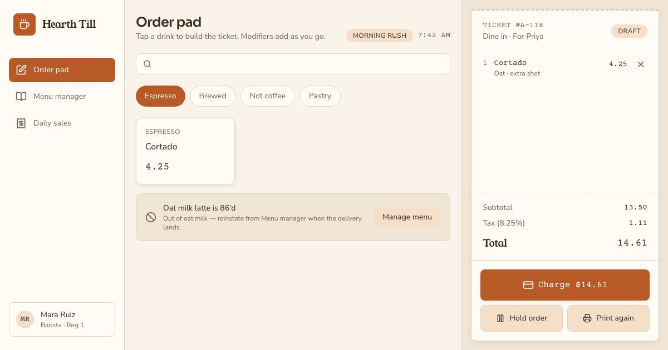Click the 4.25 price on the Cortado card

click(x=158, y=167)
